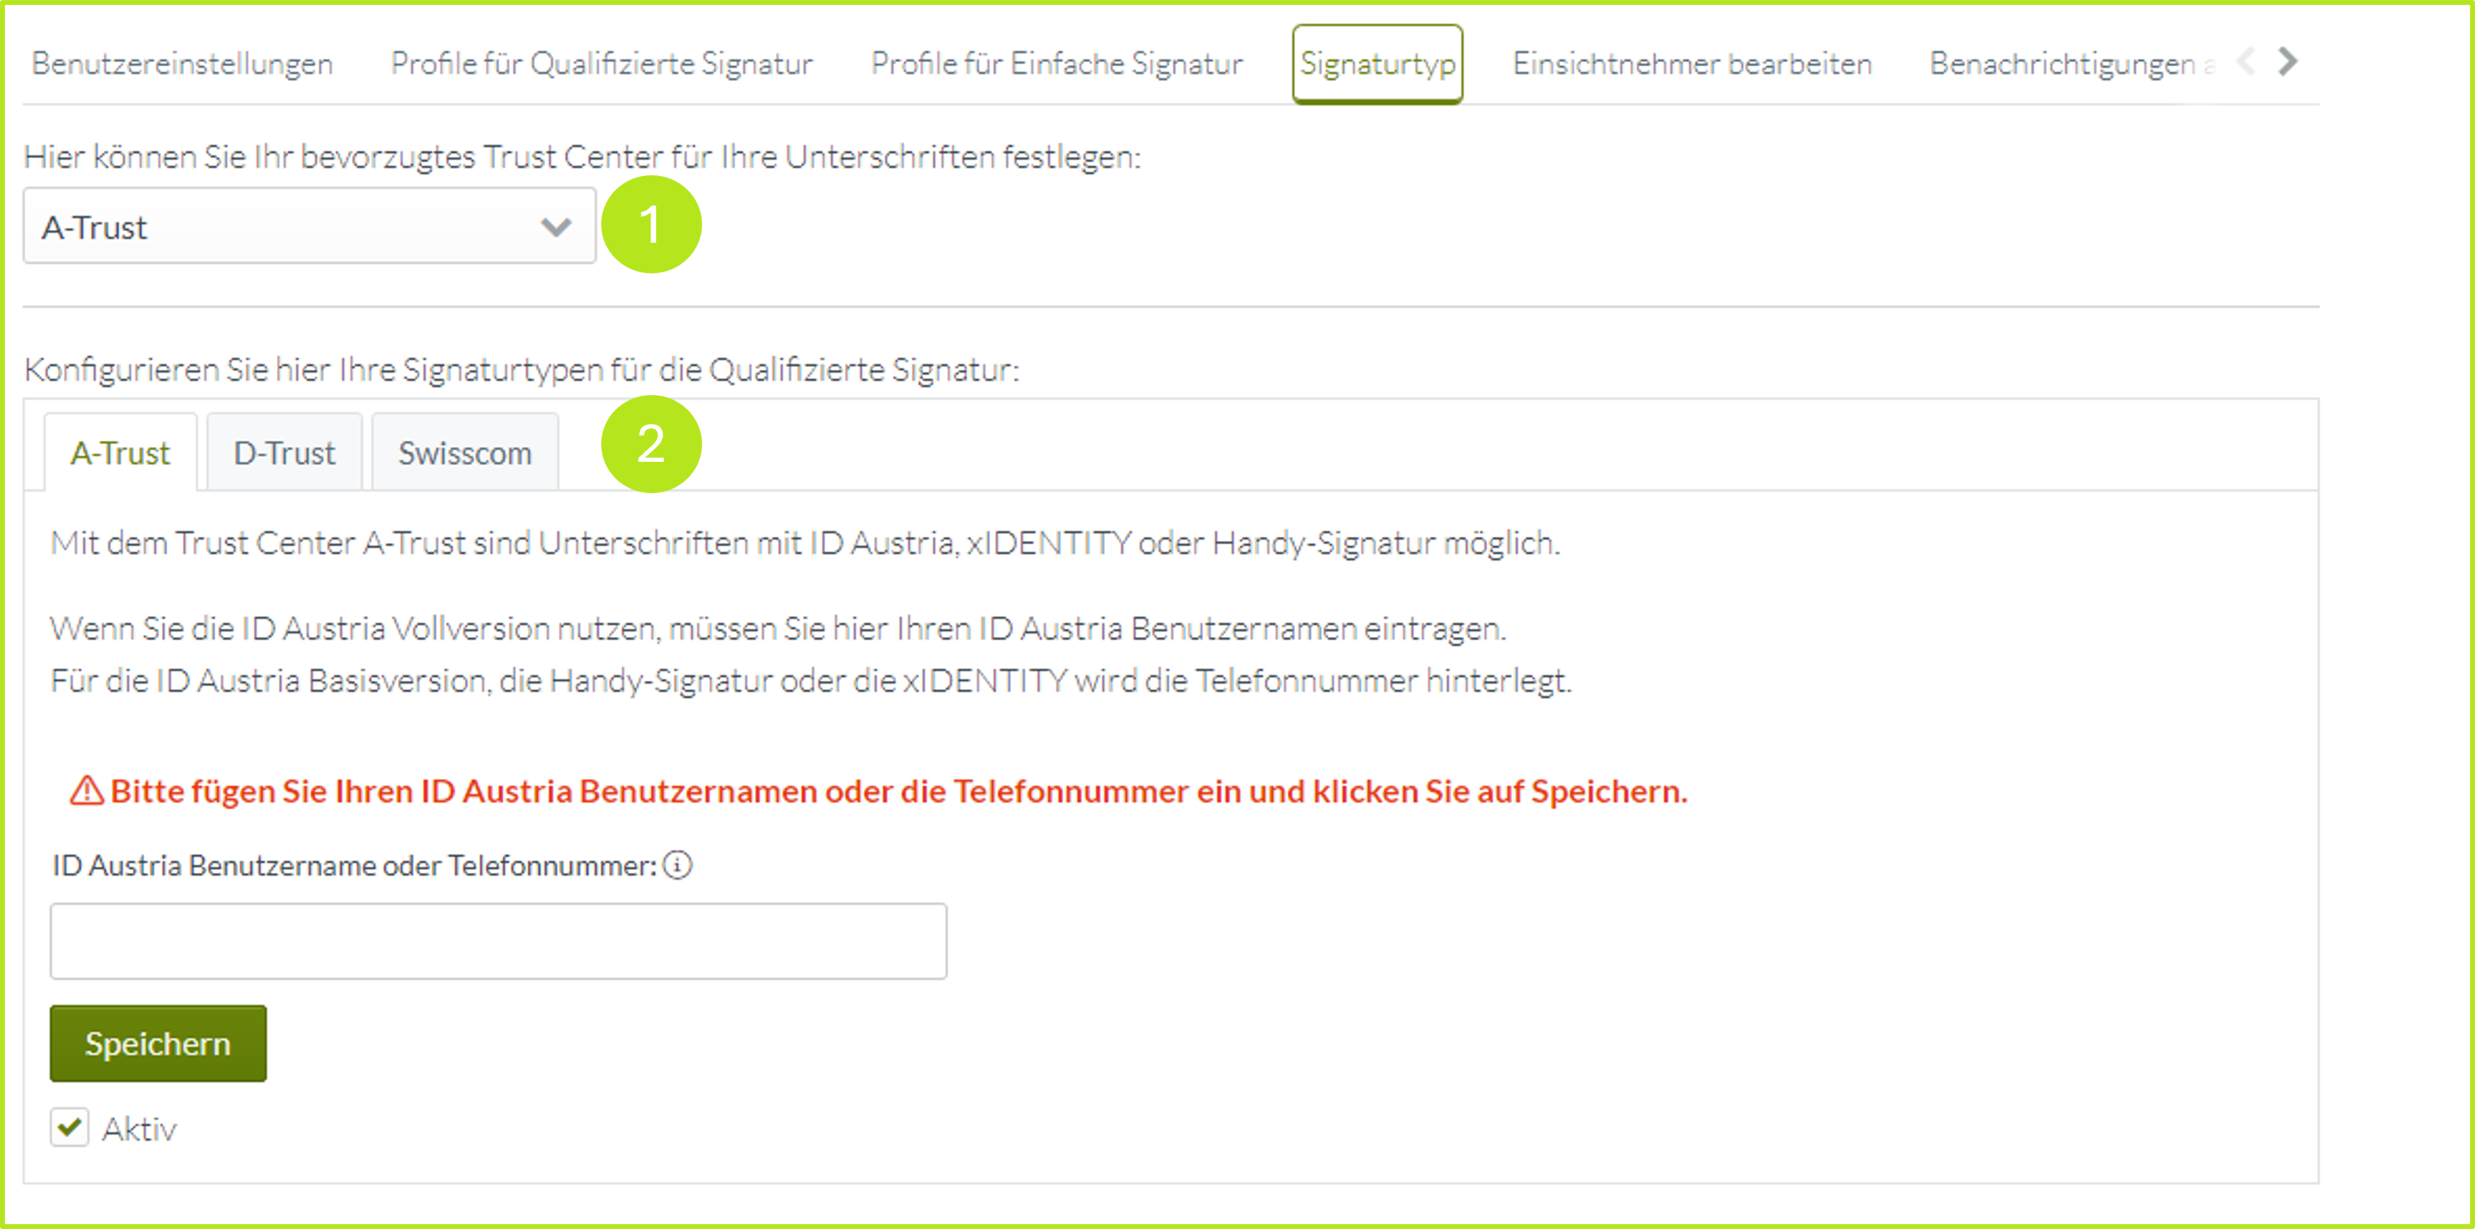Toggle the Aktiv checkbox
The height and width of the screenshot is (1229, 2475).
[x=70, y=1127]
